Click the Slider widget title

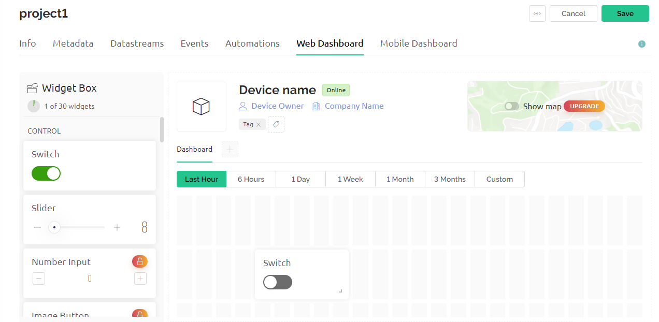(x=44, y=208)
